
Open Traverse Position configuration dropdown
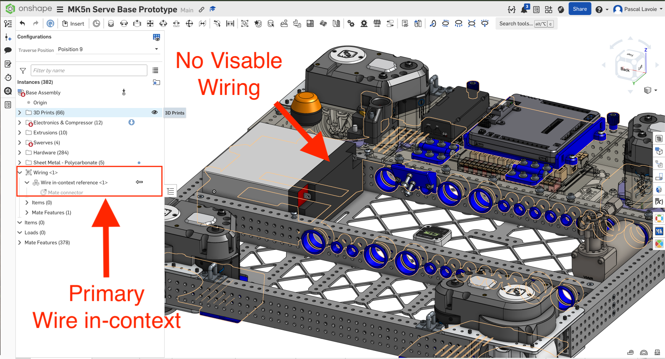tap(108, 49)
